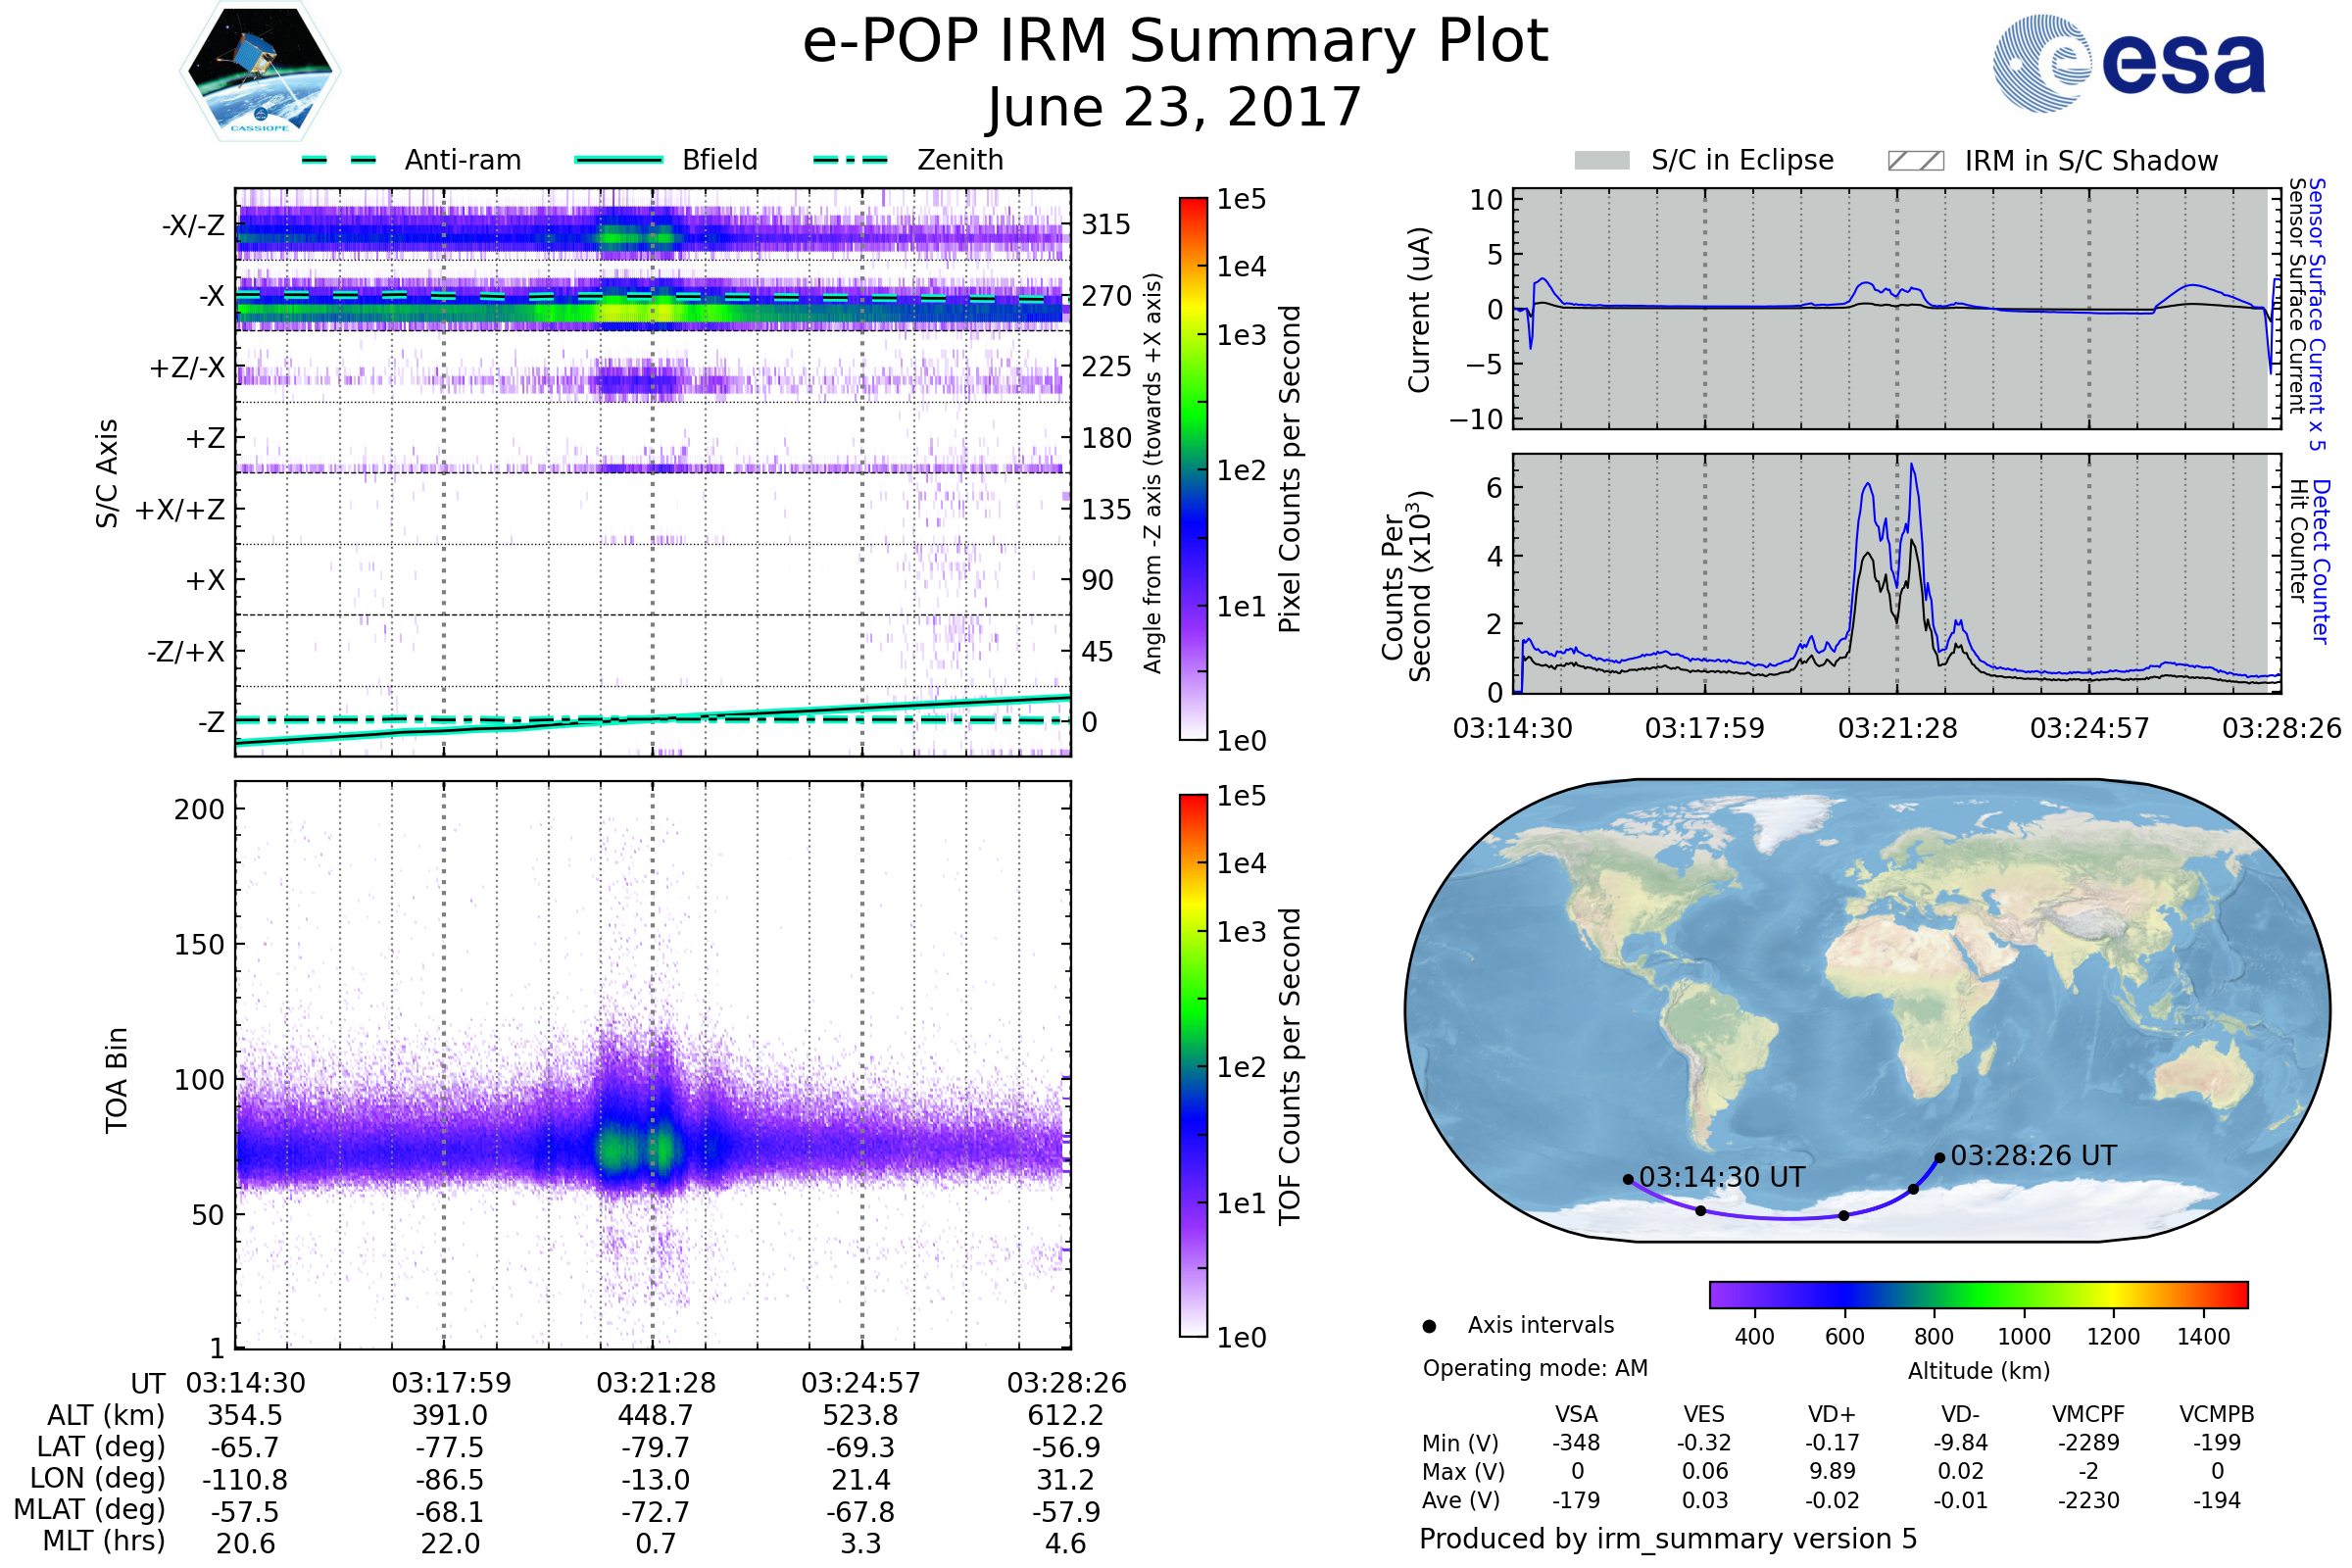Click the IRM in S/C Shadow hatched swatch
This screenshot has width=2352, height=1568.
(x=1915, y=161)
